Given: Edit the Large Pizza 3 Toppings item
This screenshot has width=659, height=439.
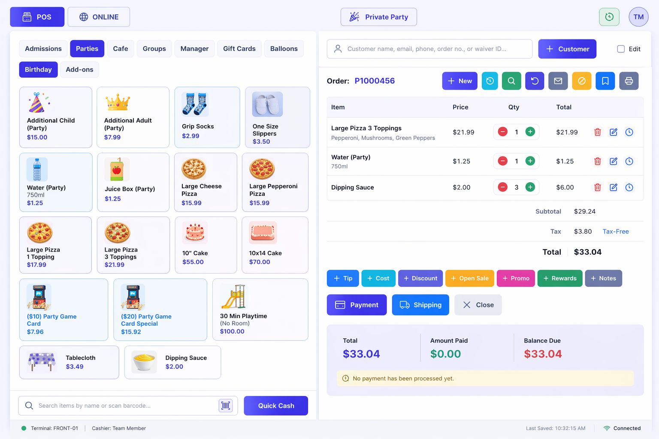Looking at the screenshot, I should point(613,132).
